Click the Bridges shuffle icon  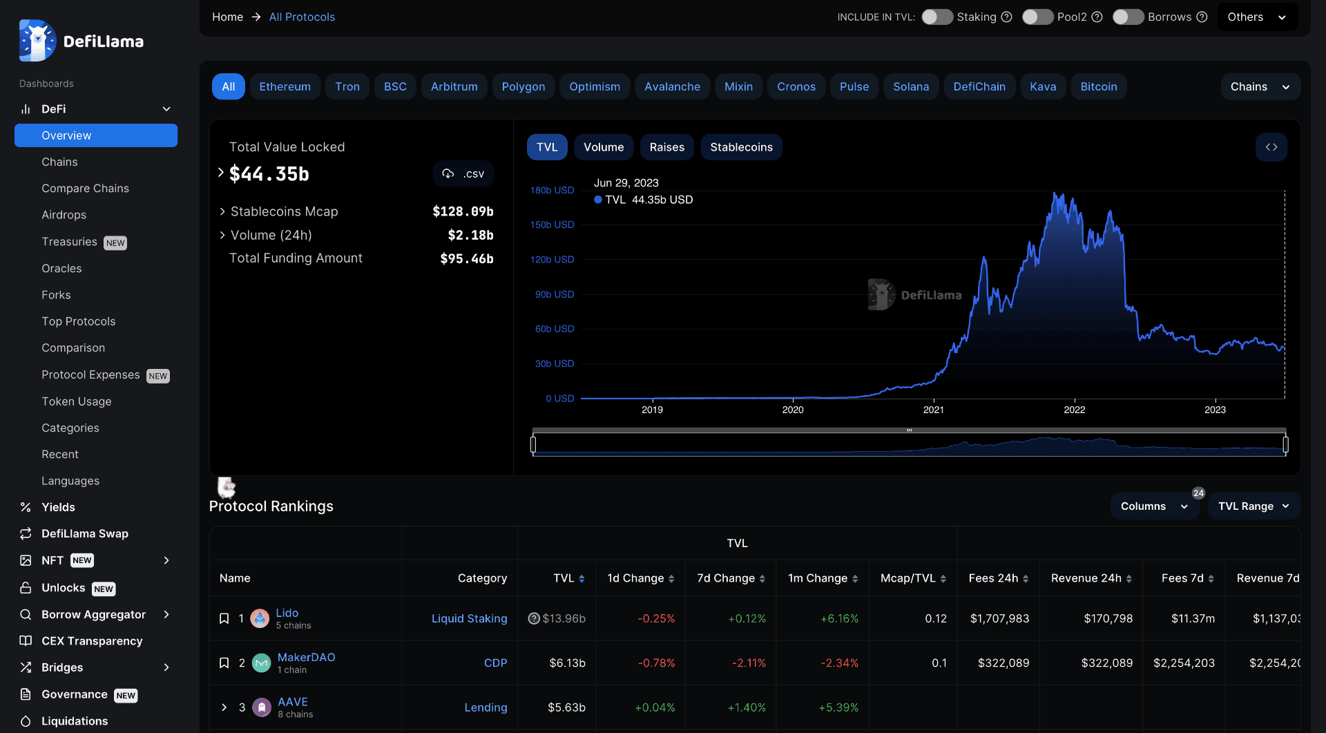(26, 667)
